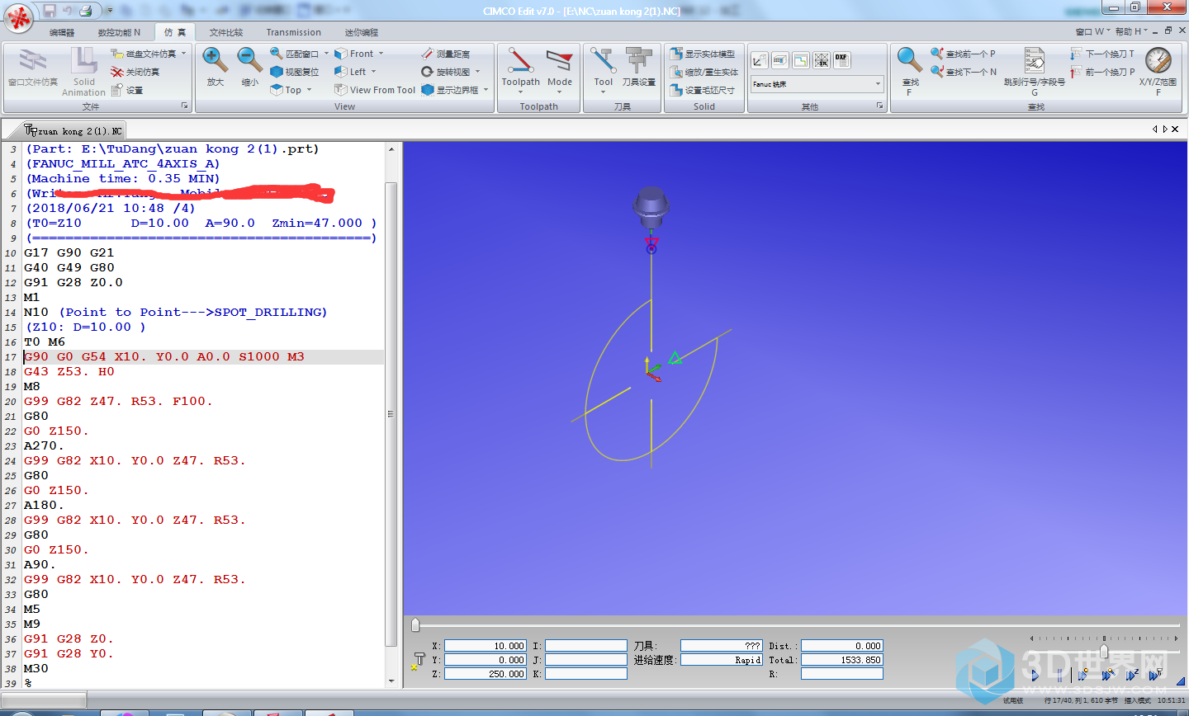Click 显示实体模型 show solid model
1189x716 pixels.
pyautogui.click(x=702, y=54)
